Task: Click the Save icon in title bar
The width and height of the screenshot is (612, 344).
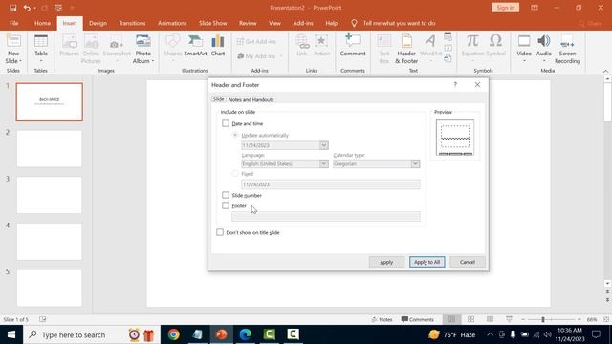Action: [x=12, y=8]
